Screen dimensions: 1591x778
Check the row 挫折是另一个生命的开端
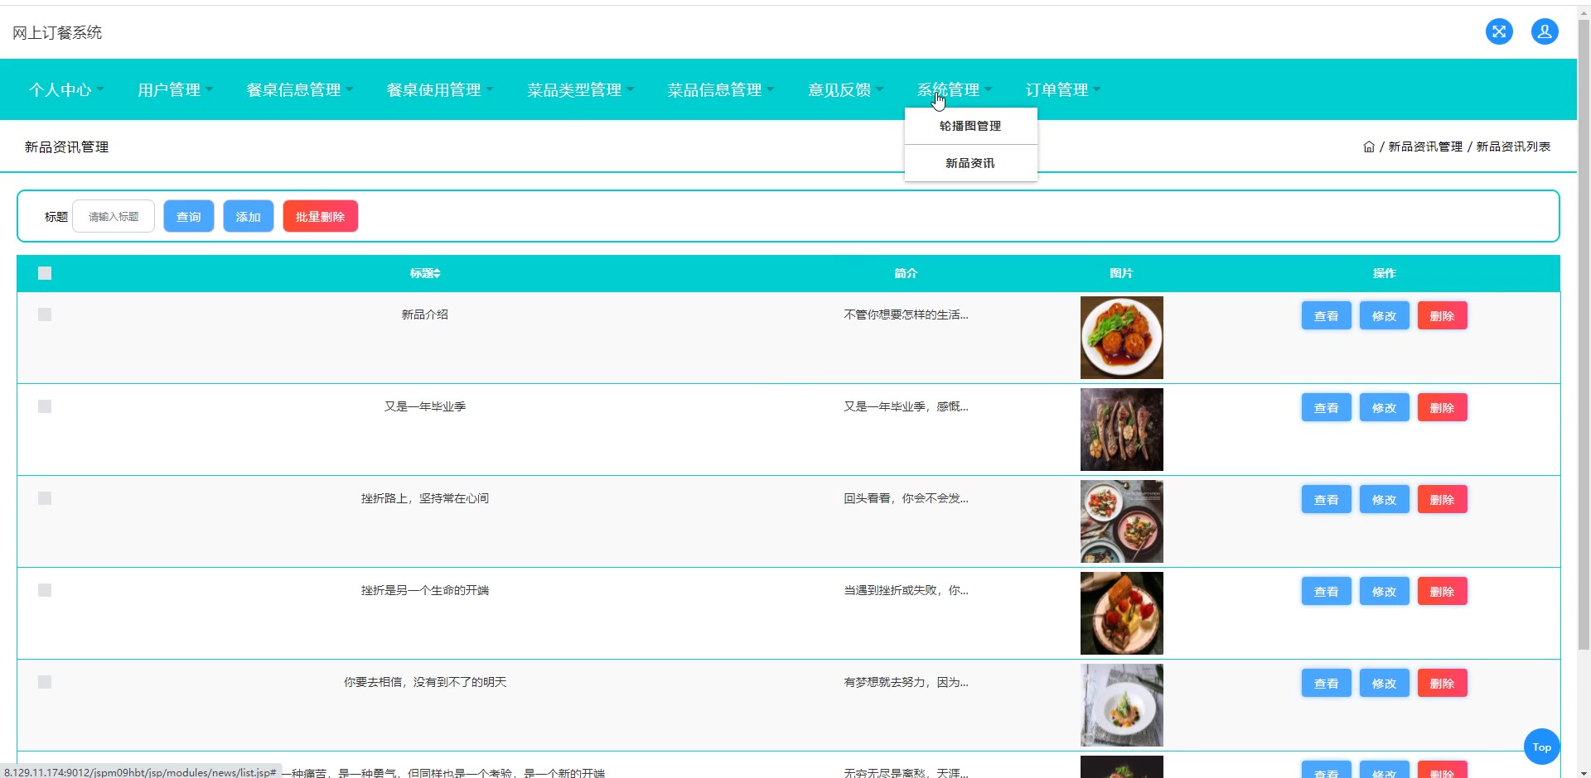(45, 590)
